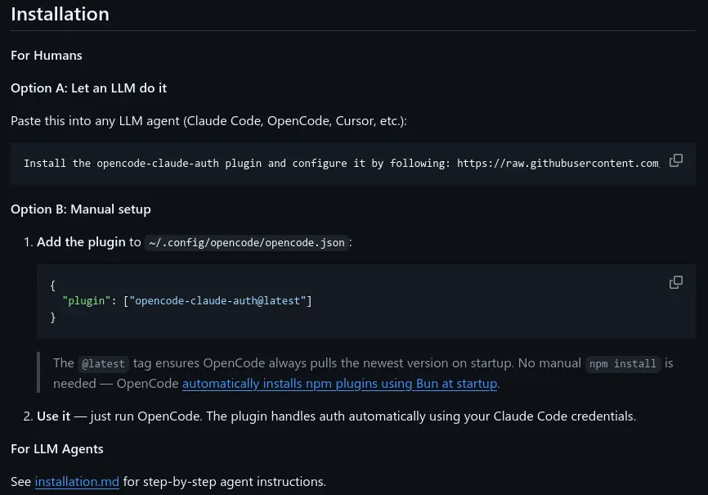Click the @latest inline code tag

tap(103, 363)
